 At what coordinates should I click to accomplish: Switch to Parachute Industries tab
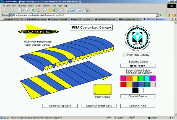(x=106, y=19)
